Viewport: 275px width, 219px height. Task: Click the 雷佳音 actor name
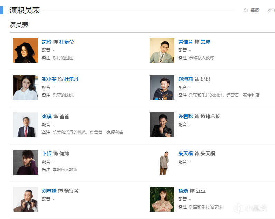tap(186, 42)
